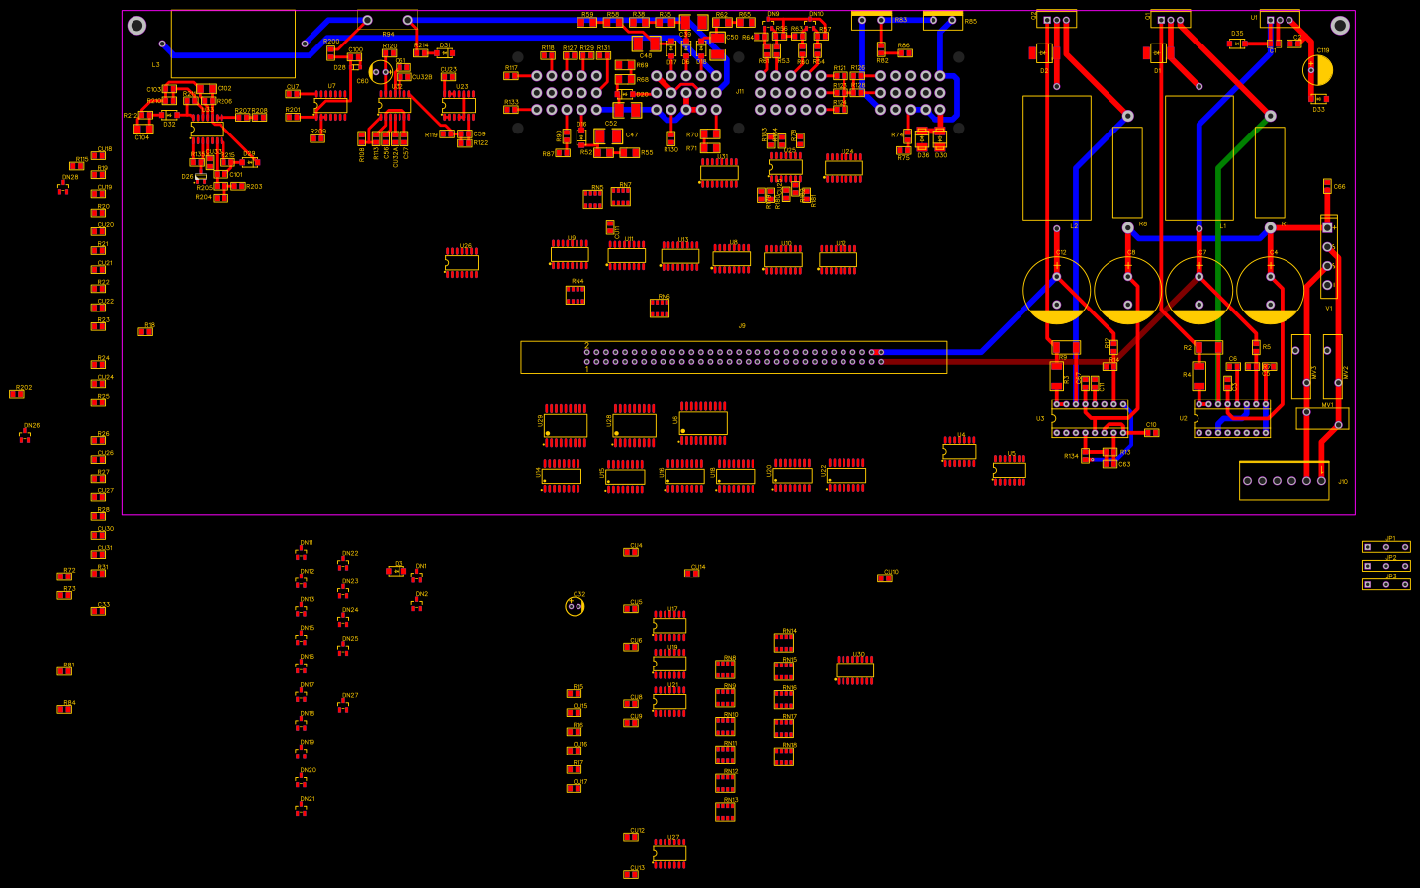Screen dimensions: 1420x888
Task: Select resistor R202
Action: 17,394
